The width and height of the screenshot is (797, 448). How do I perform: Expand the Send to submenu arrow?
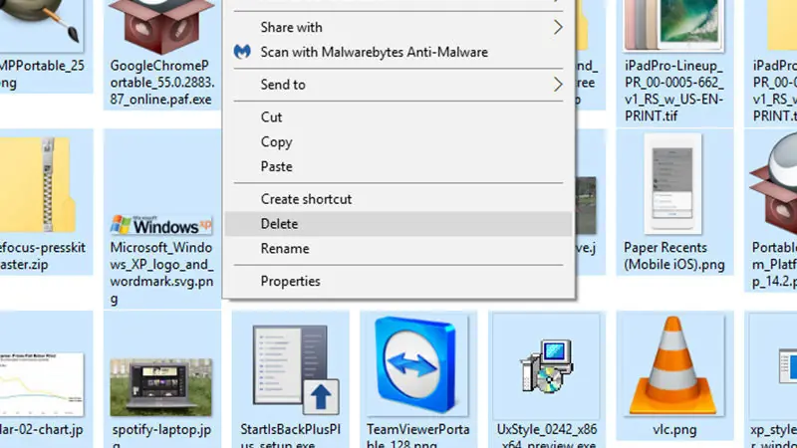[x=558, y=85]
